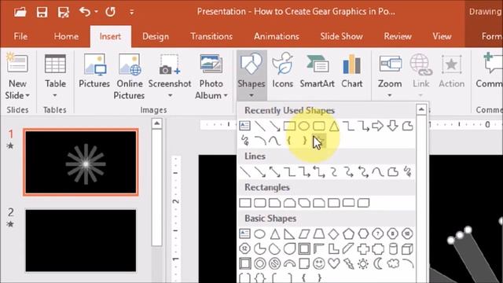Select the Can cylinder shape
The height and width of the screenshot is (283, 503).
click(393, 248)
